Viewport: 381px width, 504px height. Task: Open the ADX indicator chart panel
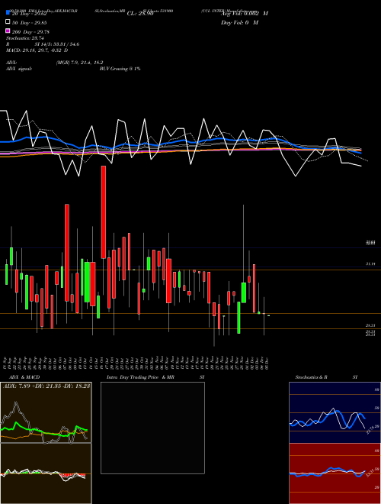(46, 412)
